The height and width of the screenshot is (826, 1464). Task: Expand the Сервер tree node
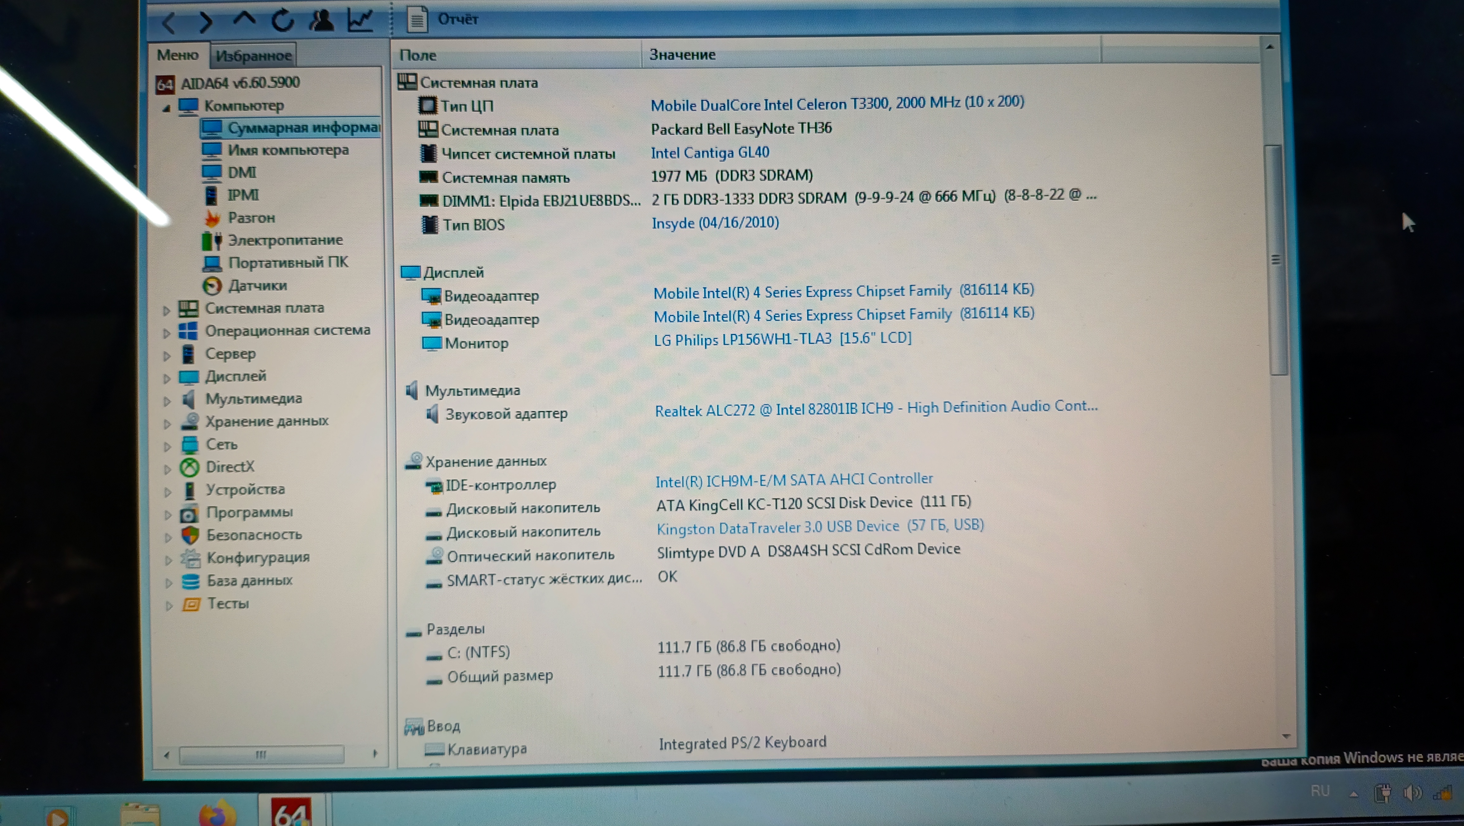(167, 356)
